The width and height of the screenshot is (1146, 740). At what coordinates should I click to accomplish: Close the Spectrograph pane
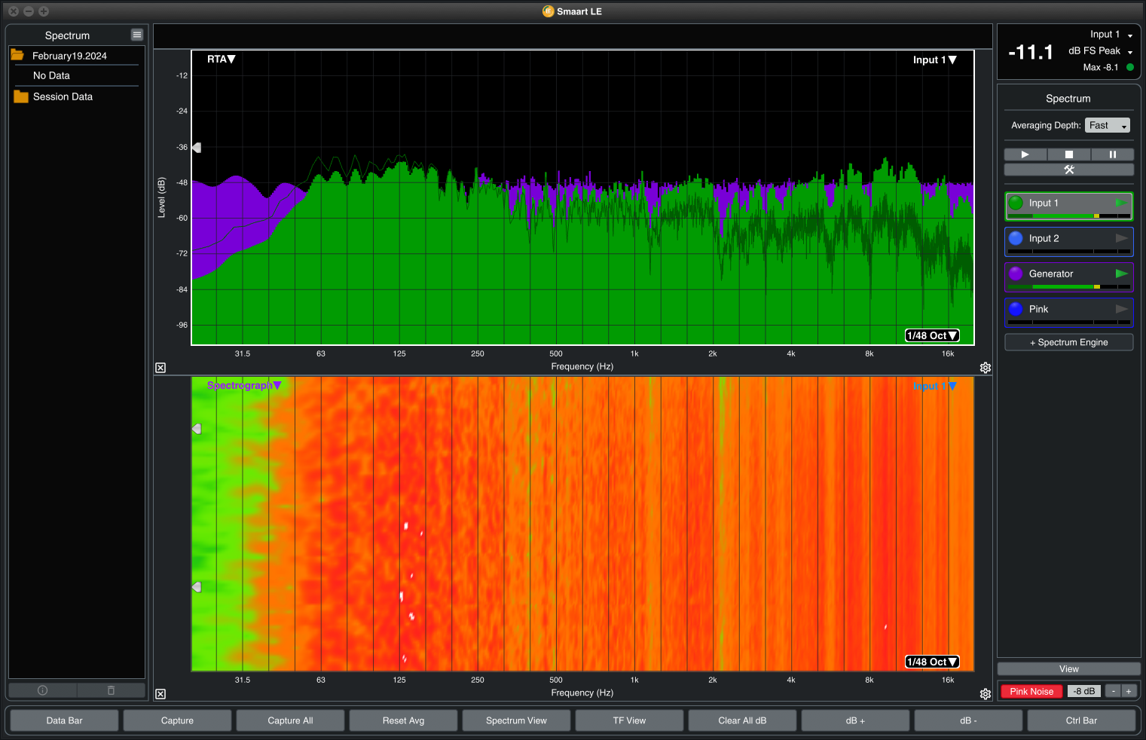(160, 694)
